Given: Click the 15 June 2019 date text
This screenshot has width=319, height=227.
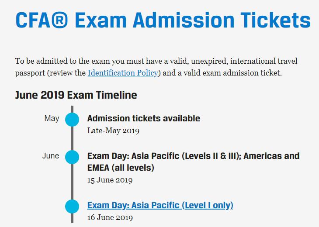Looking at the screenshot, I should (x=110, y=180).
